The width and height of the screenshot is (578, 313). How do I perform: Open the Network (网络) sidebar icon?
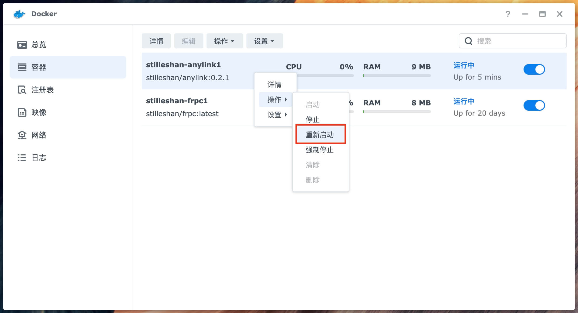click(22, 135)
